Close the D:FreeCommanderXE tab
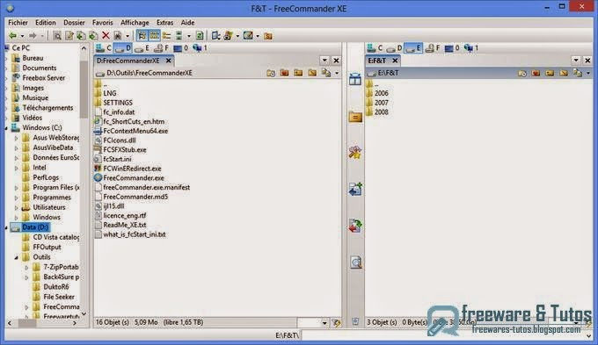 (168, 61)
